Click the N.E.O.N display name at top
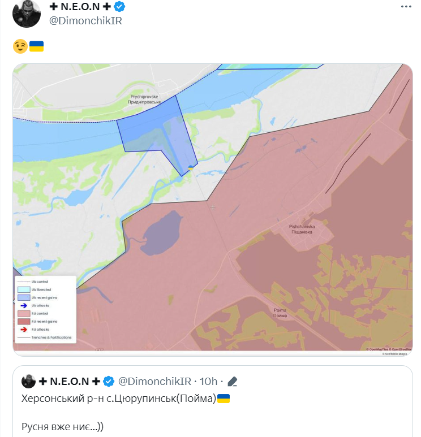Screen dimensions: 421x437 (80, 6)
